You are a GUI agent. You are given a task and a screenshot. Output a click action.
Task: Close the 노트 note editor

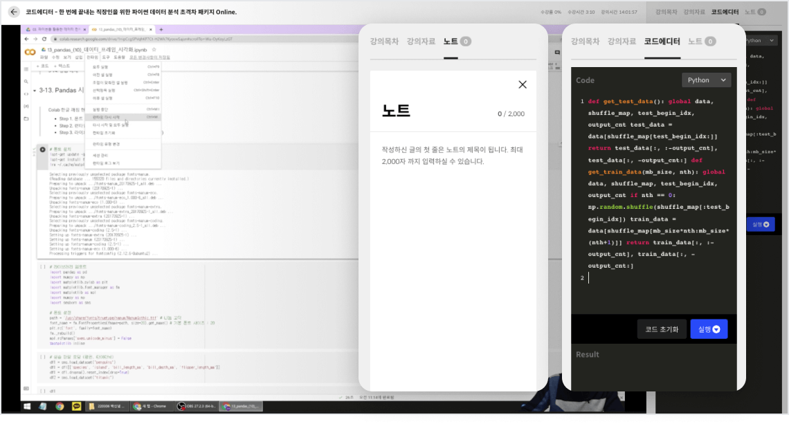(523, 84)
